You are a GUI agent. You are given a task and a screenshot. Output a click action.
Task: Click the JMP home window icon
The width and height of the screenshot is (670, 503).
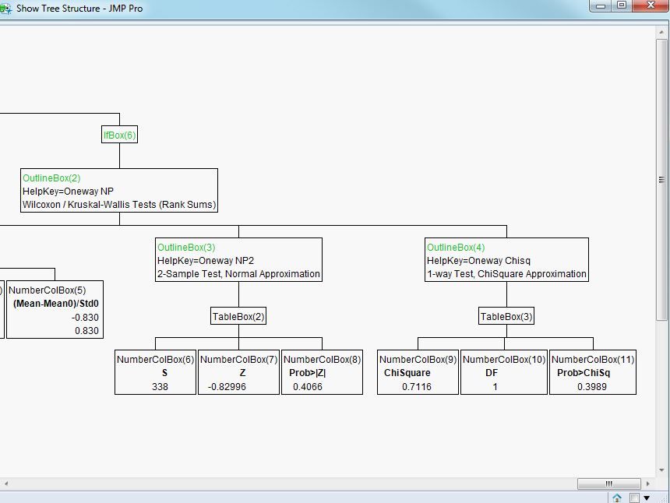pyautogui.click(x=617, y=498)
